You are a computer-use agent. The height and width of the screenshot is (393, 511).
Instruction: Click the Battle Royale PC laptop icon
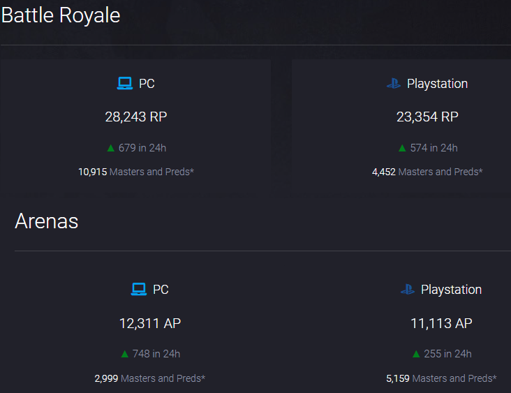point(125,84)
